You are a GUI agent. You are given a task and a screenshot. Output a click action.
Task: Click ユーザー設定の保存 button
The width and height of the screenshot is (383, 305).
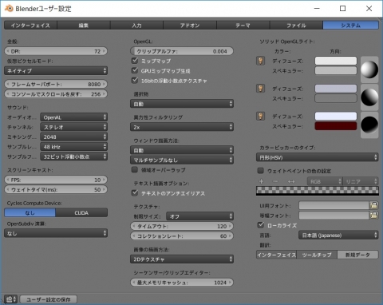(49, 299)
